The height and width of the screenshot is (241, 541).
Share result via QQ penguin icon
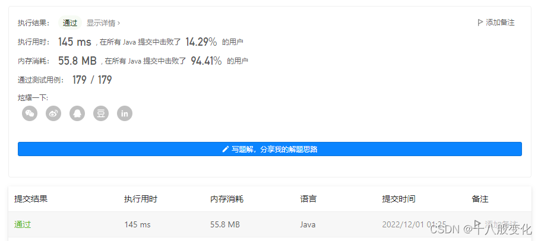77,113
